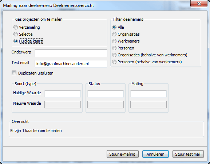Send a test via Stuur test mail

[188, 154]
